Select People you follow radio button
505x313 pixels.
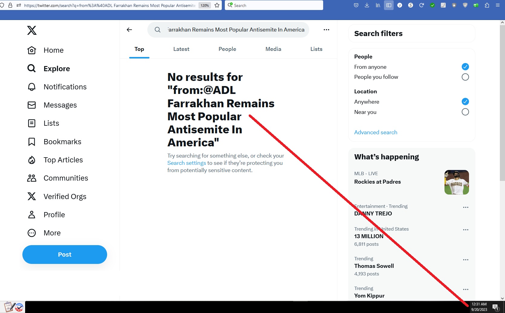[x=465, y=77]
